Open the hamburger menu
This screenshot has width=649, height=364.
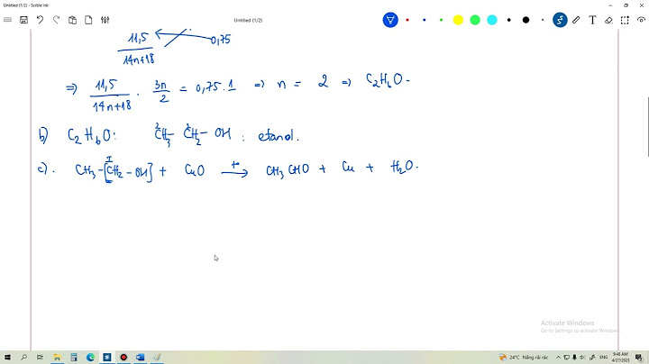(7, 20)
